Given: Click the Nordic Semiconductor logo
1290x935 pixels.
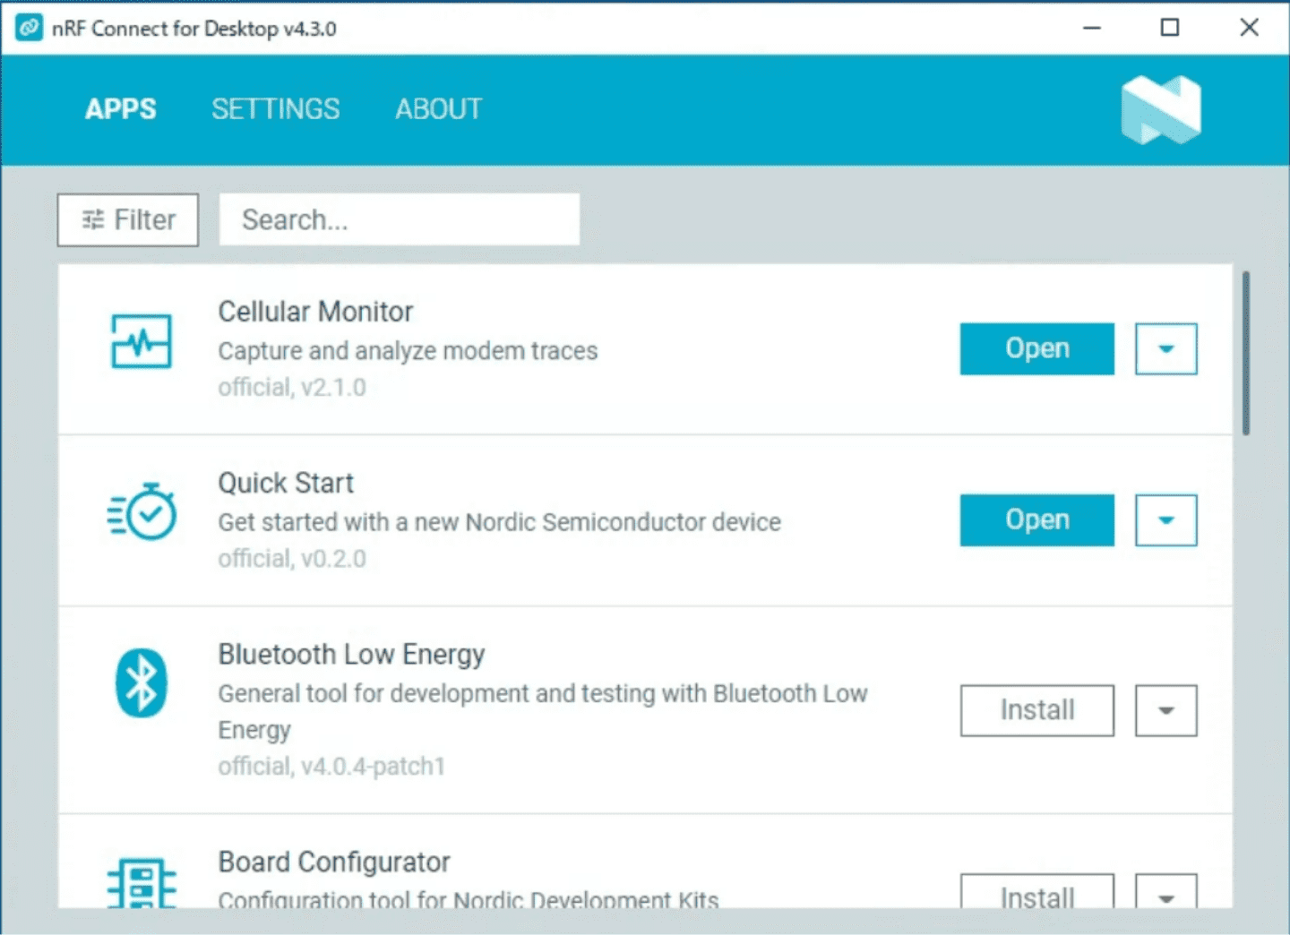Looking at the screenshot, I should point(1160,110).
